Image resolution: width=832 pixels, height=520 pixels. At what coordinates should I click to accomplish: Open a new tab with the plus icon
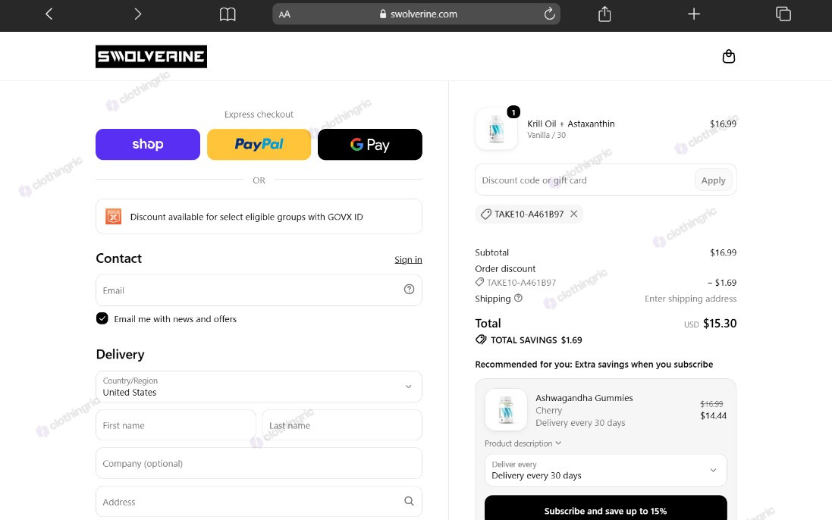(x=693, y=14)
